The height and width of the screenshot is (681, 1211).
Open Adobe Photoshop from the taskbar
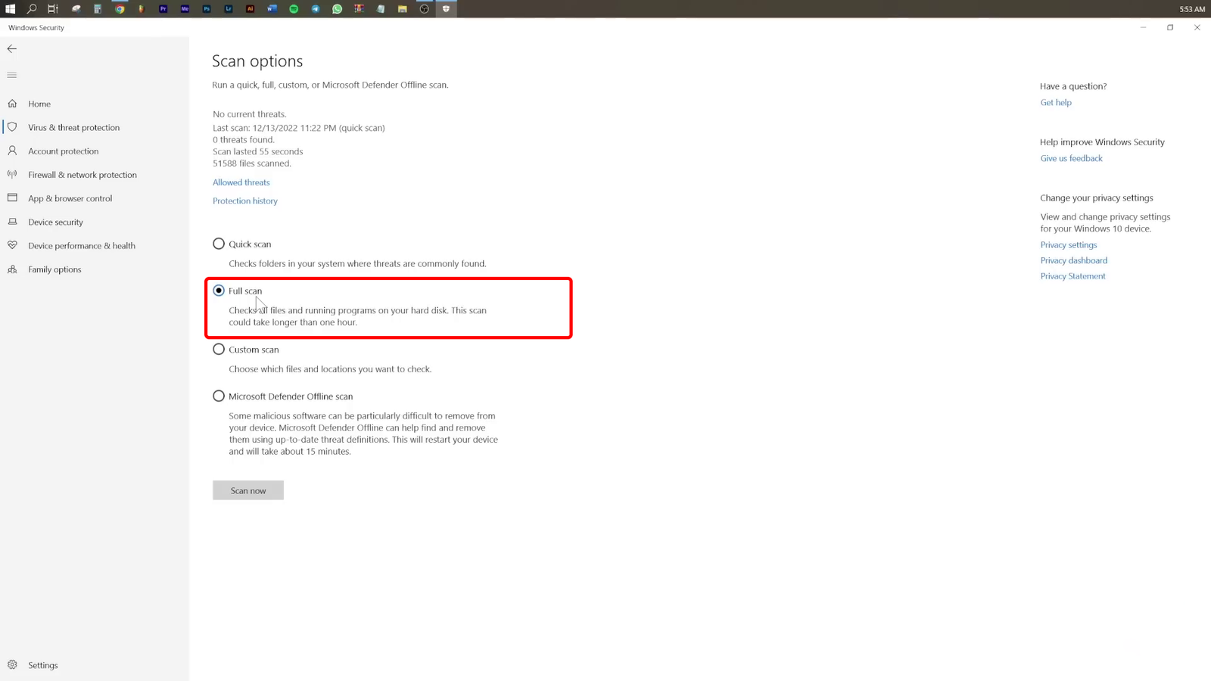coord(207,9)
